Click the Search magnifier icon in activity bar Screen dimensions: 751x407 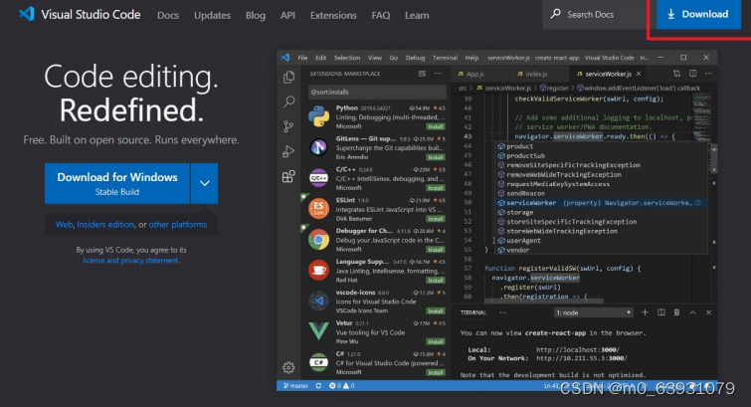[x=288, y=102]
